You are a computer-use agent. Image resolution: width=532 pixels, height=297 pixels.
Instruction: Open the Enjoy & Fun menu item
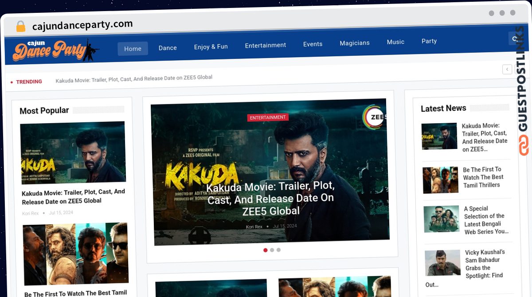pyautogui.click(x=211, y=47)
